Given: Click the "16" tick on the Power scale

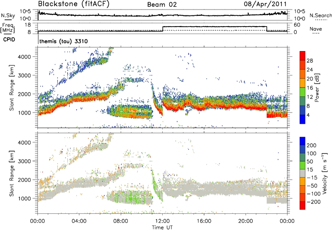Looking at the screenshot, I should pyautogui.click(x=310, y=88).
